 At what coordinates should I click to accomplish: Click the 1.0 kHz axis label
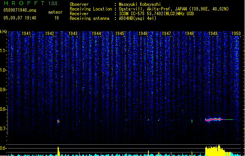point(4,70)
